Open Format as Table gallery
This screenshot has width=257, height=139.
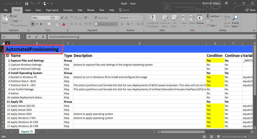165,21
